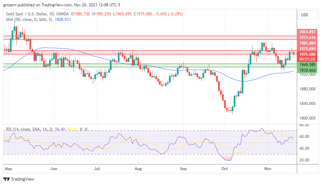Select the green 1949.585 support label
322x185 pixels.
point(307,65)
